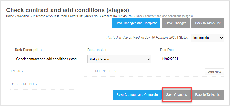This screenshot has width=230, height=106.
Task: Expand the Responsible dropdown showing Kelly Carson
Action: 119,59
